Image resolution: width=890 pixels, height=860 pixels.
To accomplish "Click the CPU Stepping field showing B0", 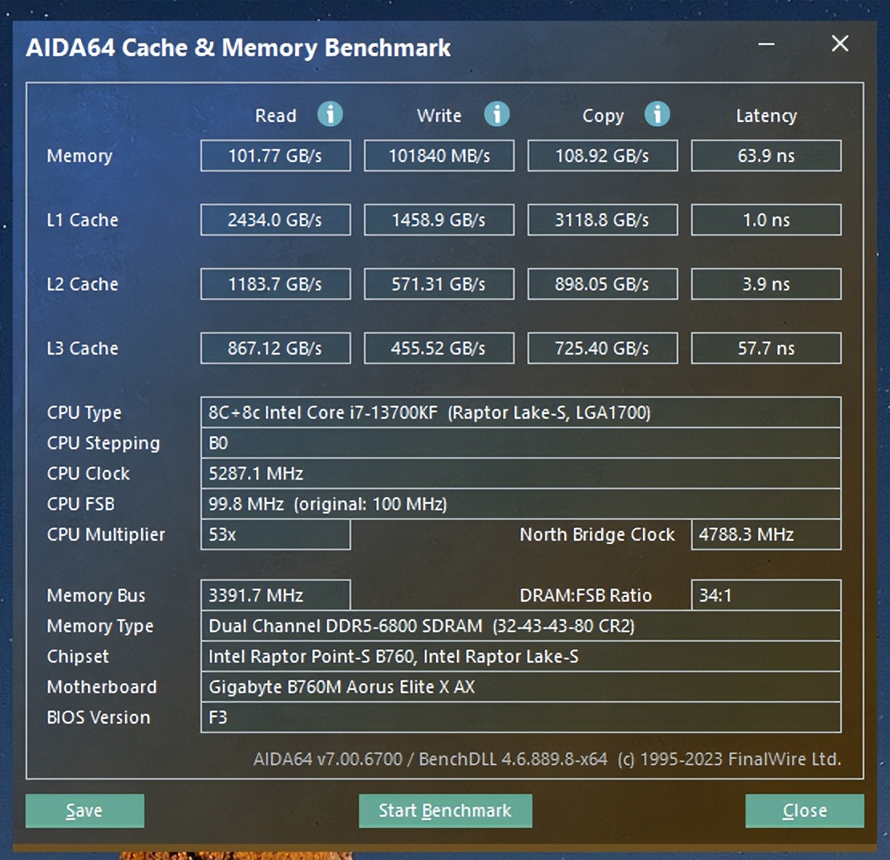I will [521, 443].
